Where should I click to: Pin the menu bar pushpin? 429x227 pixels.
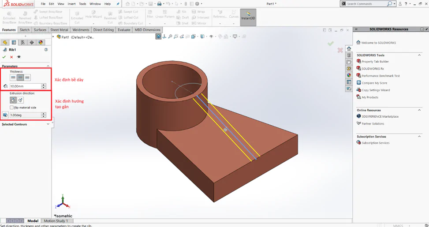pyautogui.click(x=118, y=4)
